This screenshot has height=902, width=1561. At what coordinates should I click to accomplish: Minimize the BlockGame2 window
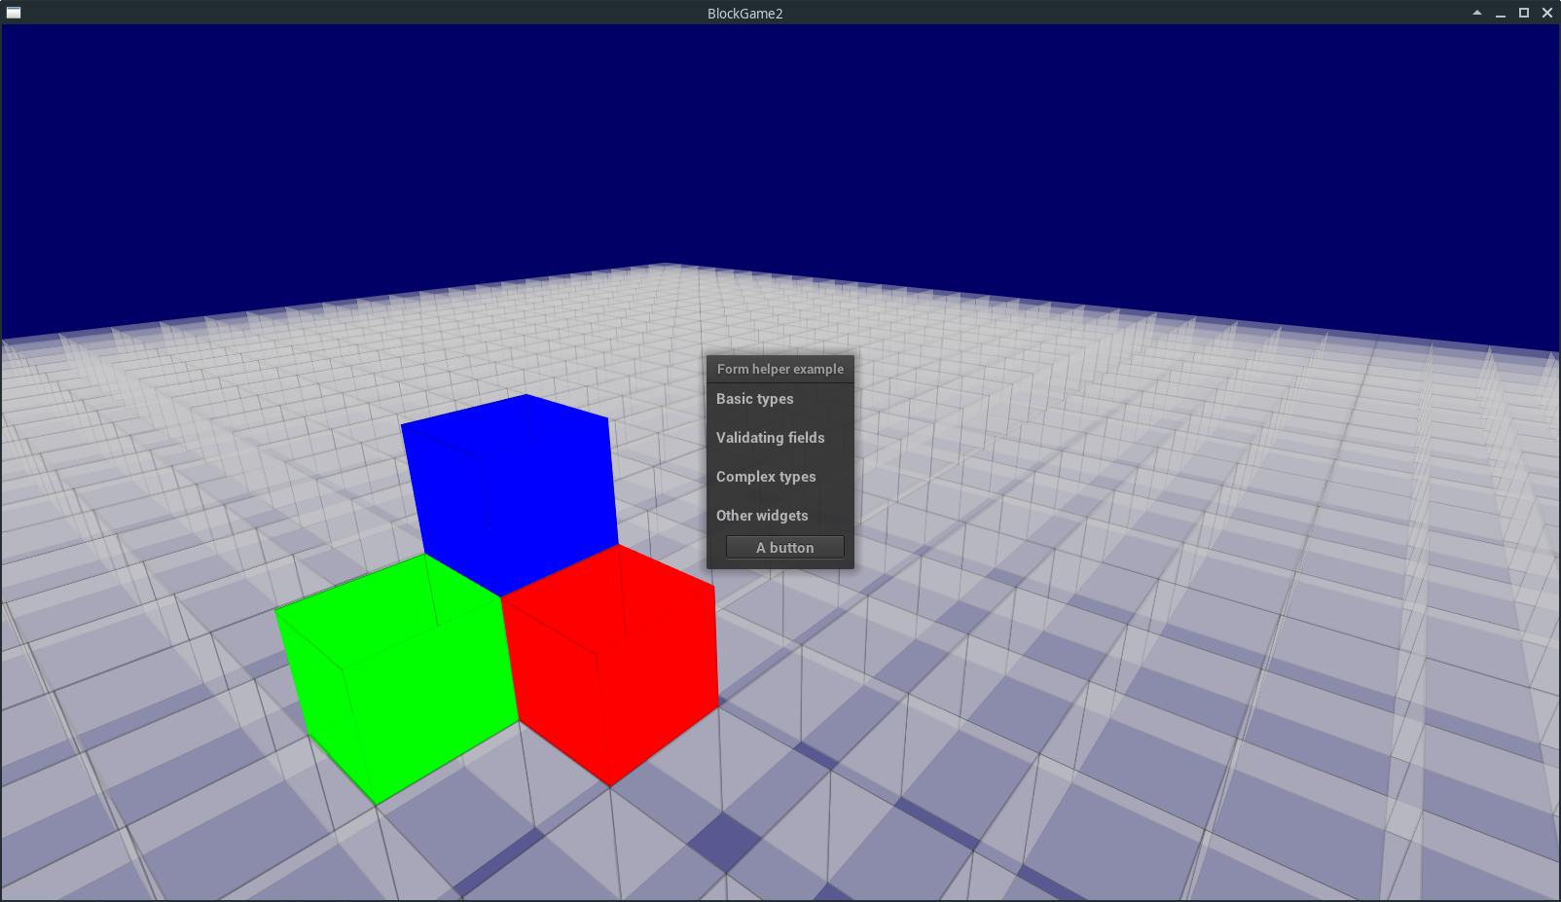click(1501, 13)
